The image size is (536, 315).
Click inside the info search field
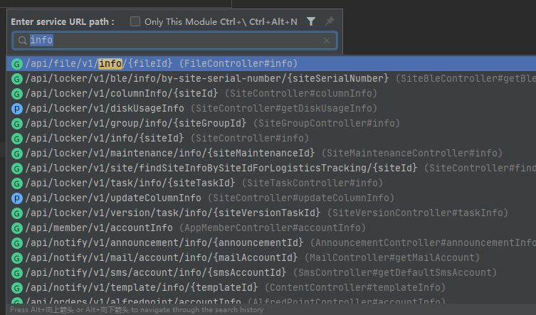point(174,41)
